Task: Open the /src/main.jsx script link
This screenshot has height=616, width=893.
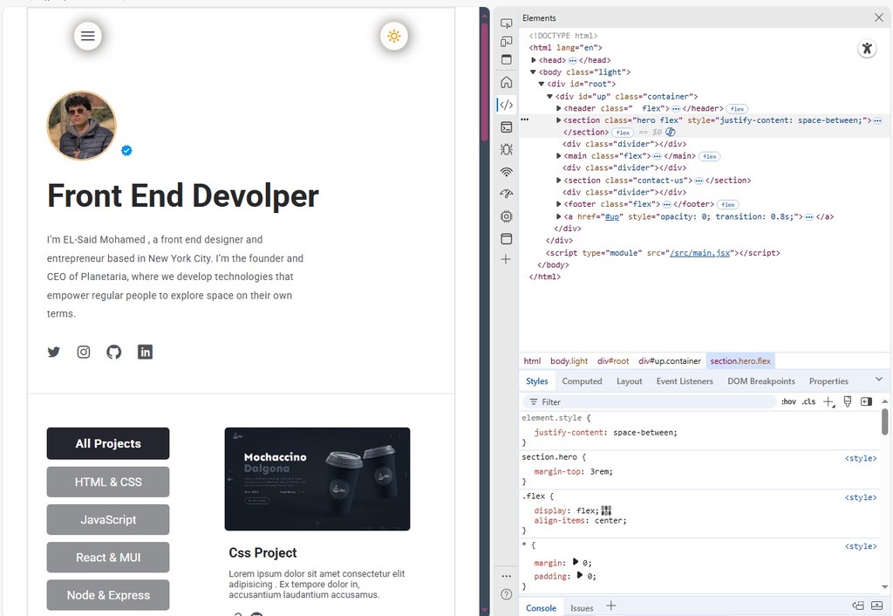Action: [x=701, y=253]
